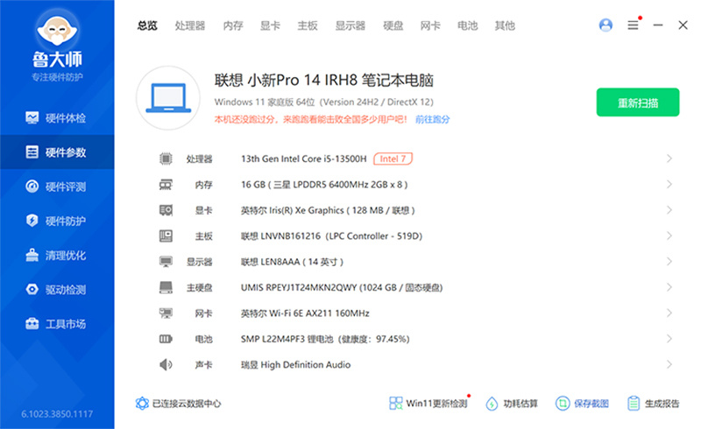The height and width of the screenshot is (429, 701).
Task: Switch to the 显卡 tab
Action: tap(270, 25)
